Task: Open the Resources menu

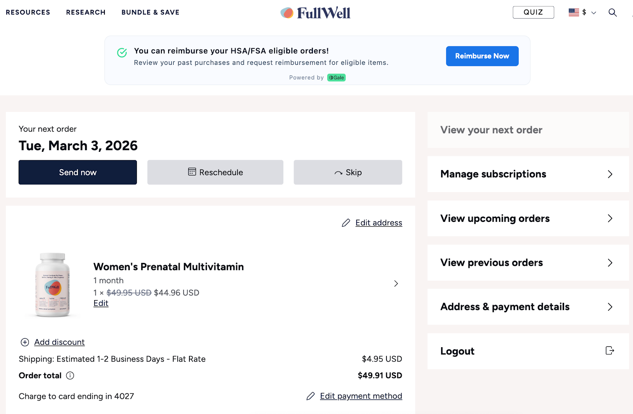Action: [28, 13]
